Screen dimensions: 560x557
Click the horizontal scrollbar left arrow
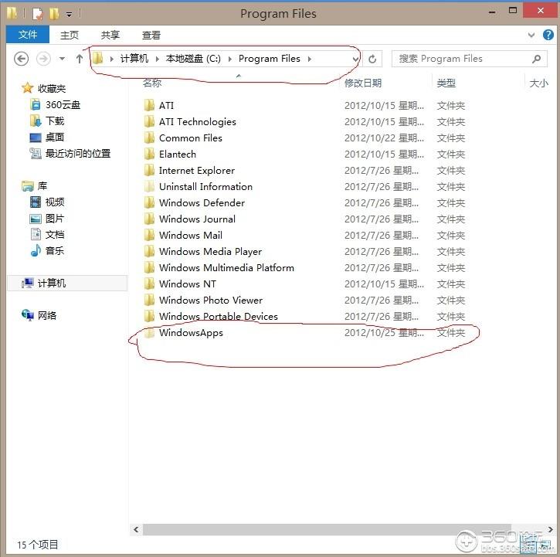coord(136,529)
